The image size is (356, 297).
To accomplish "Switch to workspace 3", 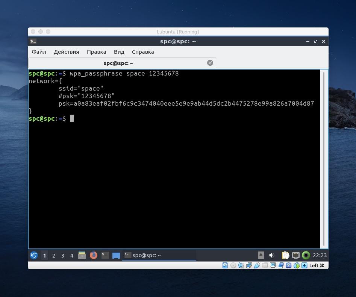I will pos(63,255).
